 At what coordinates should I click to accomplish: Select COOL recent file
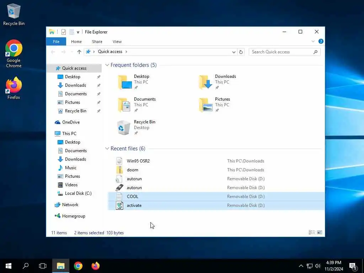pos(216,196)
